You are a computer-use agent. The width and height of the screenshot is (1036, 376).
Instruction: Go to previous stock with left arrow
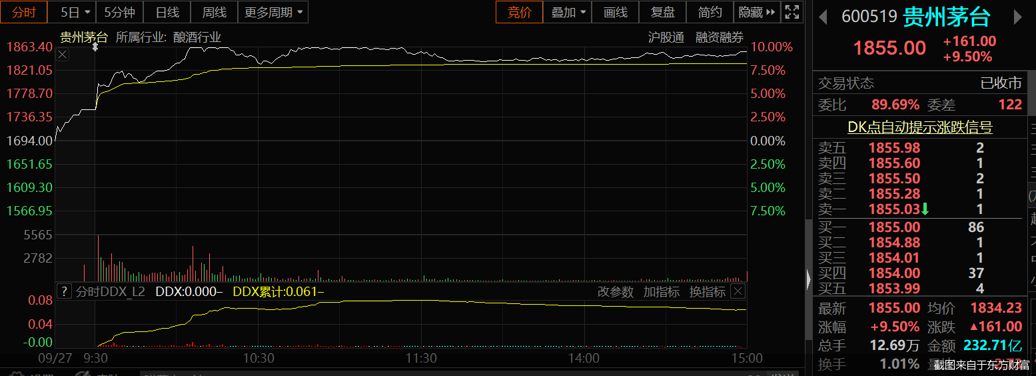tap(823, 17)
